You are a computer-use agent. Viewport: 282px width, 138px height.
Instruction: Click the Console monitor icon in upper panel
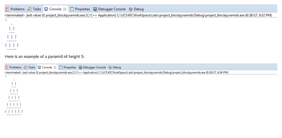click(46, 9)
